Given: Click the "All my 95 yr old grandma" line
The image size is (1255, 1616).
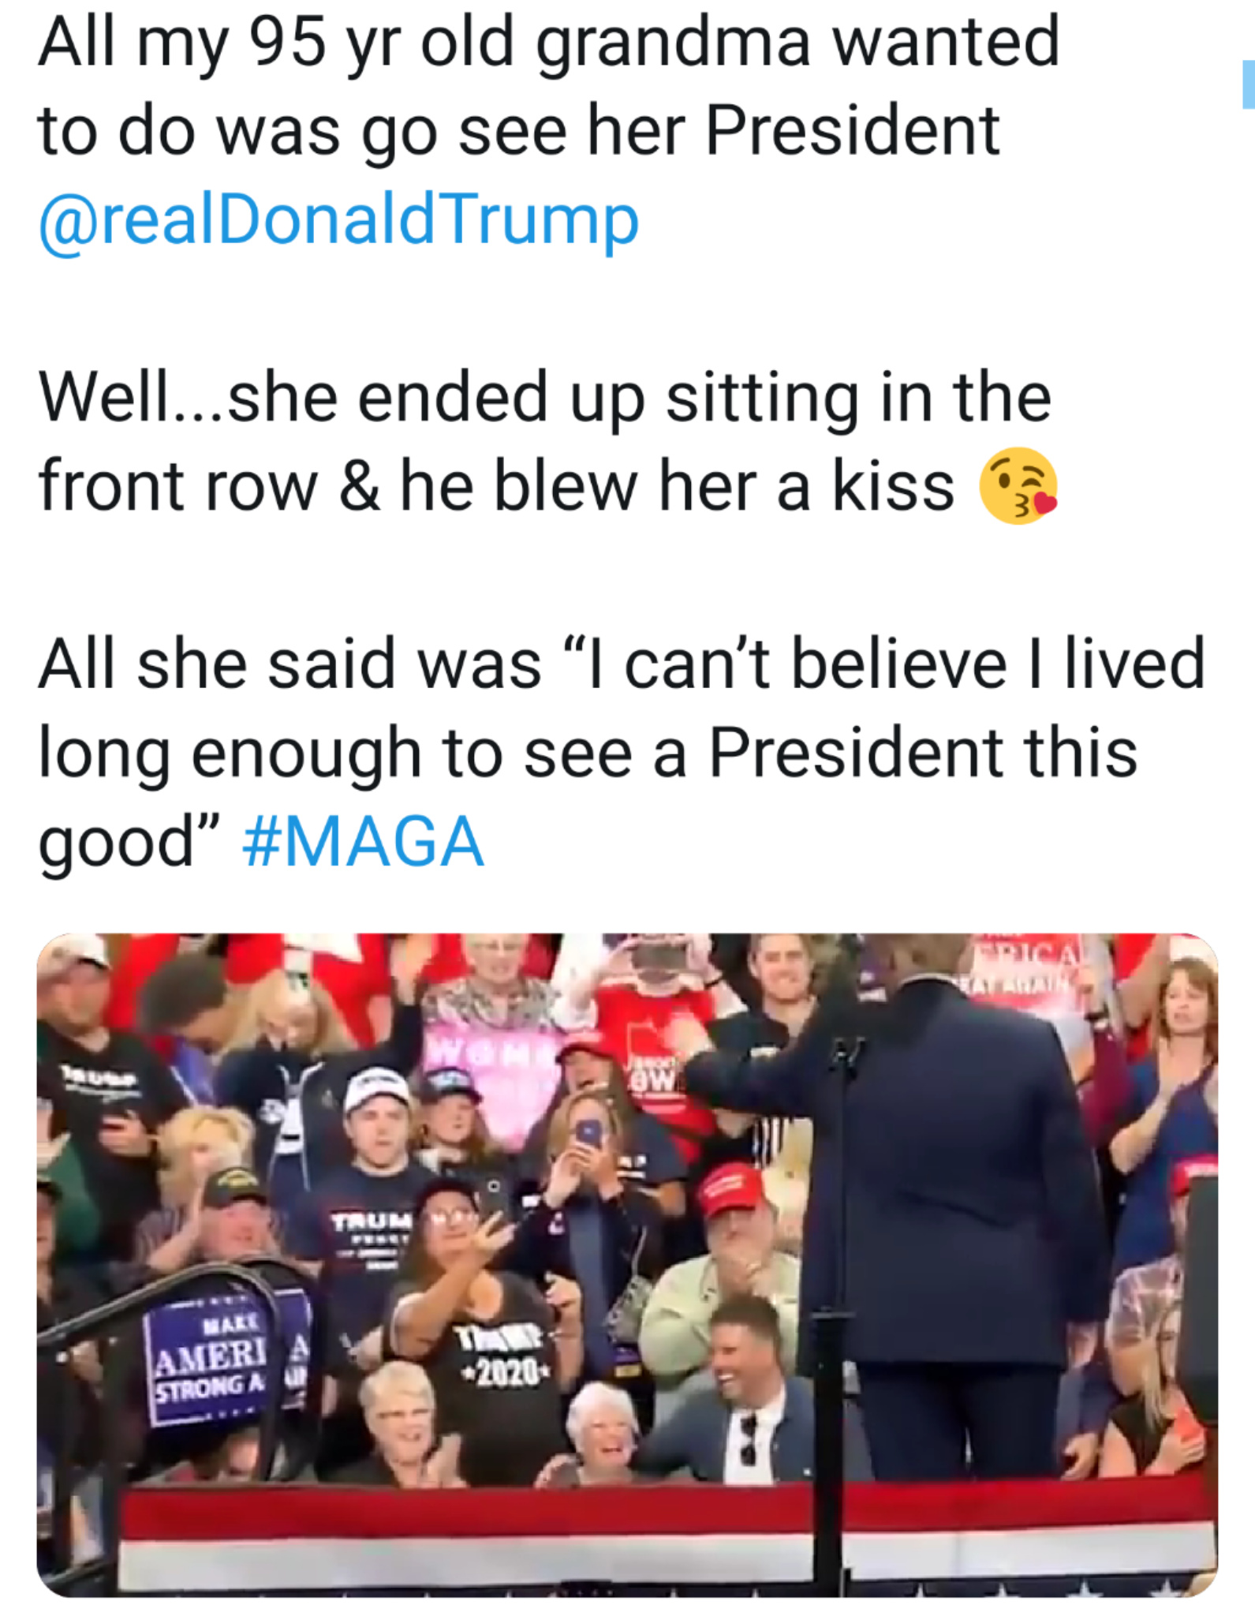Looking at the screenshot, I should (x=548, y=43).
